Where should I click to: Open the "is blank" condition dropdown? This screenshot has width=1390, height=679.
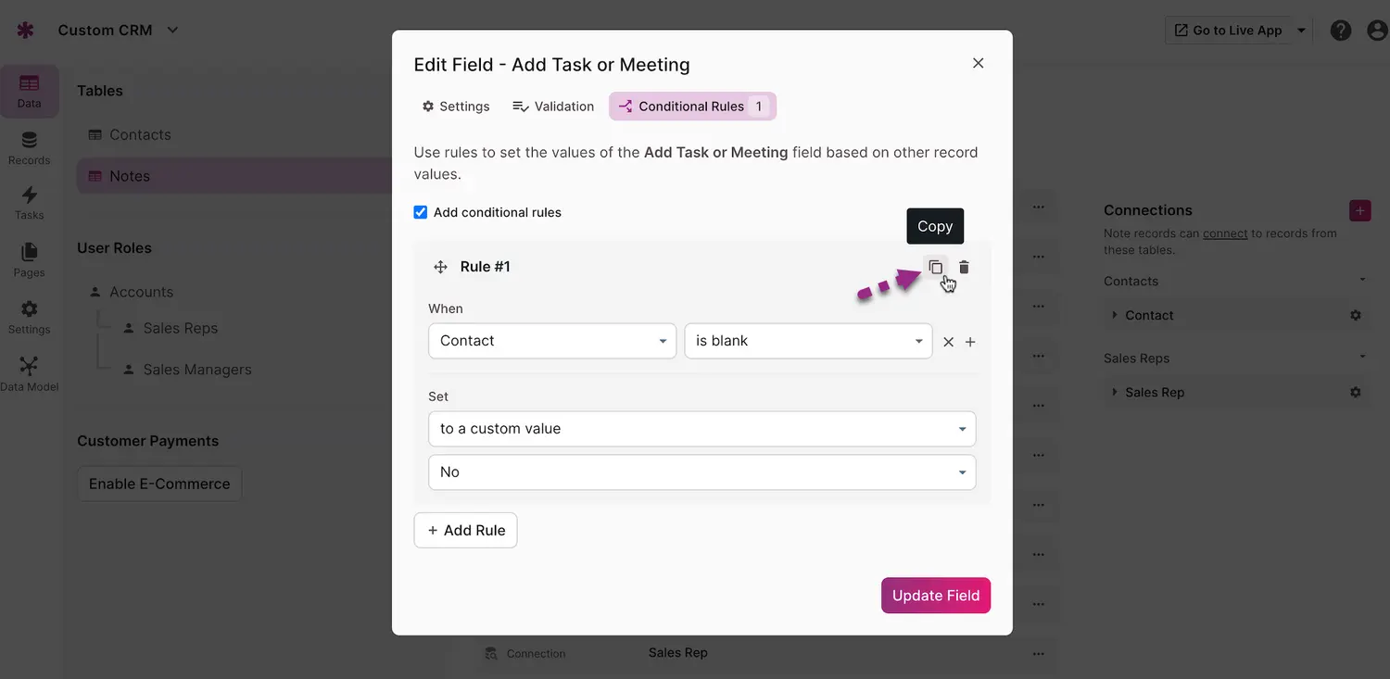[x=808, y=341]
